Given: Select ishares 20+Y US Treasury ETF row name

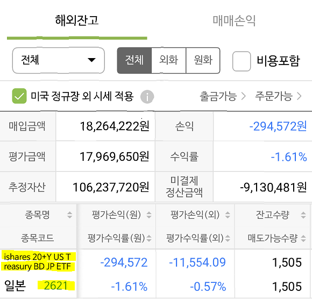Looking at the screenshot, I should pyautogui.click(x=38, y=261).
